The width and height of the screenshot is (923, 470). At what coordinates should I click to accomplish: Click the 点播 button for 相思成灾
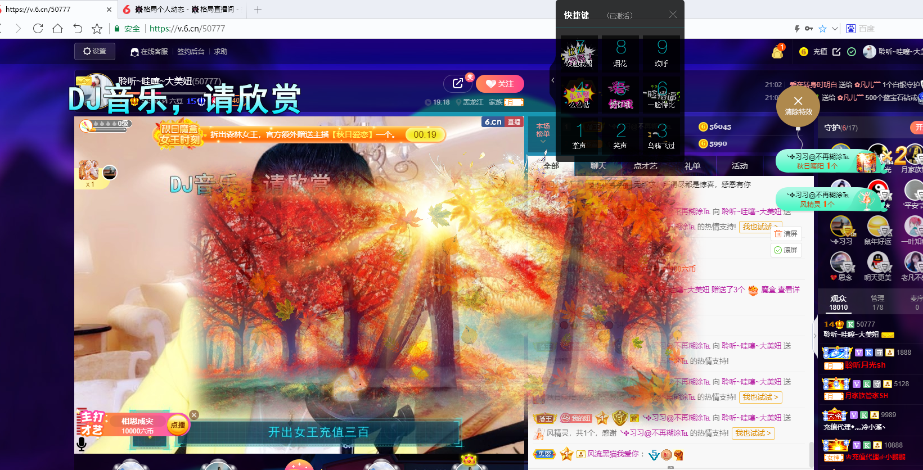[x=178, y=425]
